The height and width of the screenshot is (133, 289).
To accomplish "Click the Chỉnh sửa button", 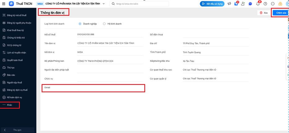I will 281,13.
